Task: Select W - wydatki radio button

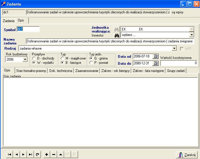Action: [34, 63]
